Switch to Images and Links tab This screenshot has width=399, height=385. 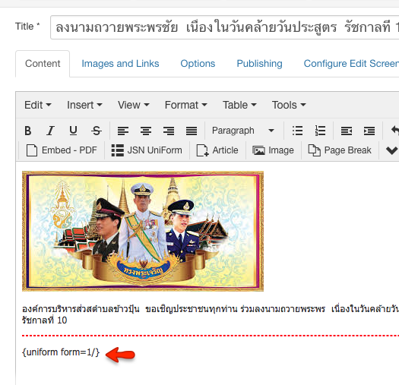(x=120, y=64)
